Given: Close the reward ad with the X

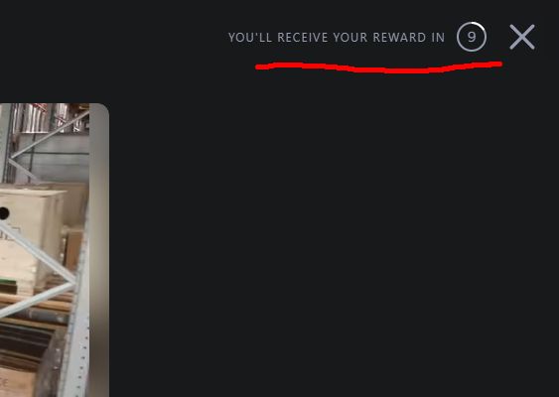Looking at the screenshot, I should [x=522, y=37].
